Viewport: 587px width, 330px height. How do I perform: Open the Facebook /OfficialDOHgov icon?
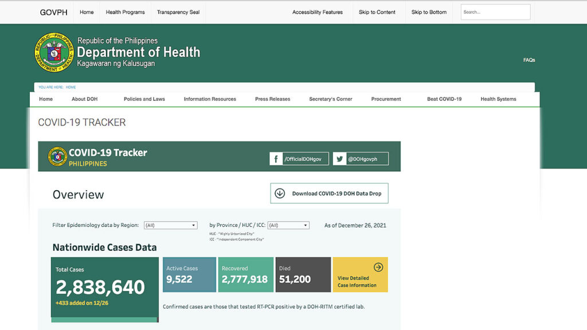(276, 159)
